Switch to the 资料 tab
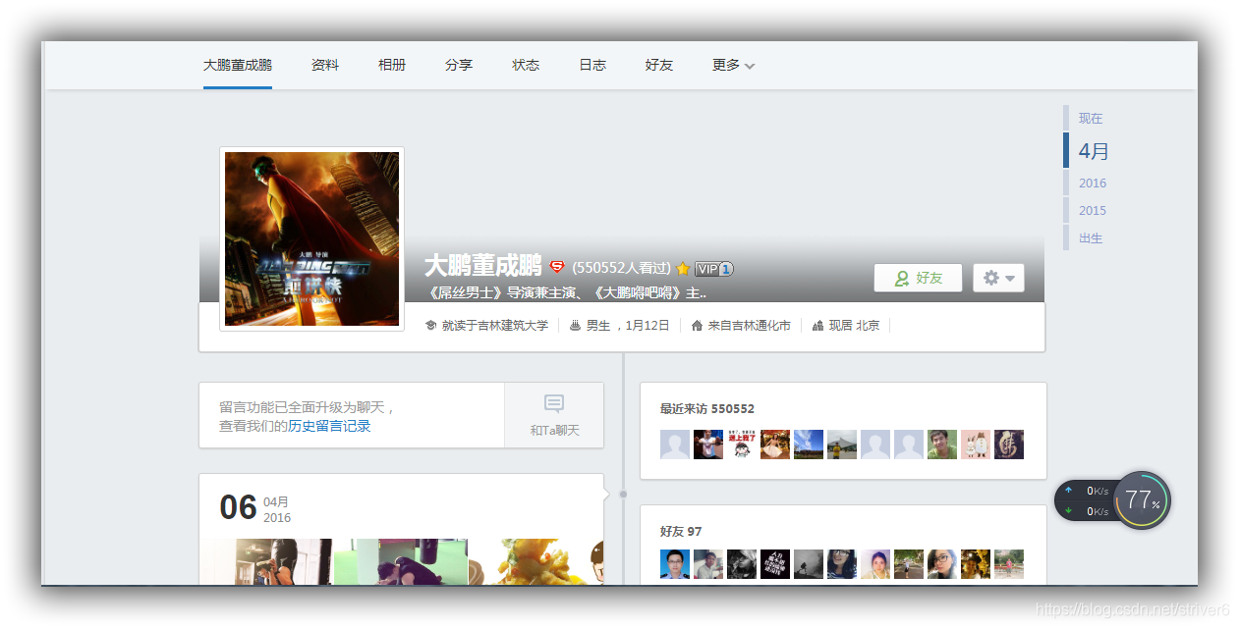This screenshot has width=1239, height=628. point(325,65)
